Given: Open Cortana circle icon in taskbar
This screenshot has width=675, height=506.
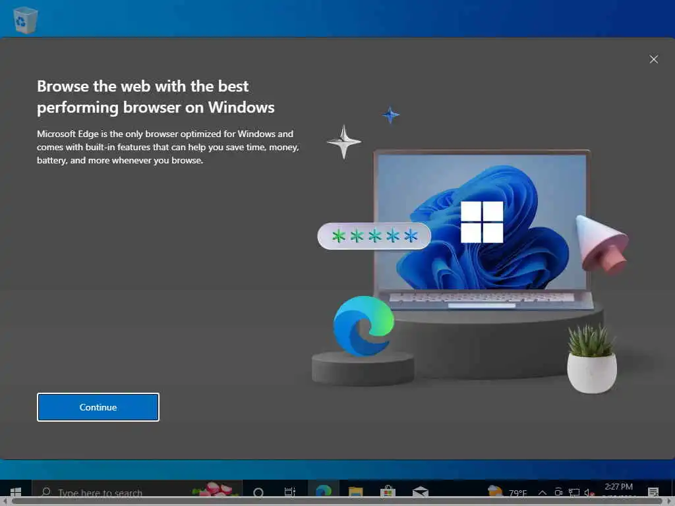Looking at the screenshot, I should [x=258, y=492].
